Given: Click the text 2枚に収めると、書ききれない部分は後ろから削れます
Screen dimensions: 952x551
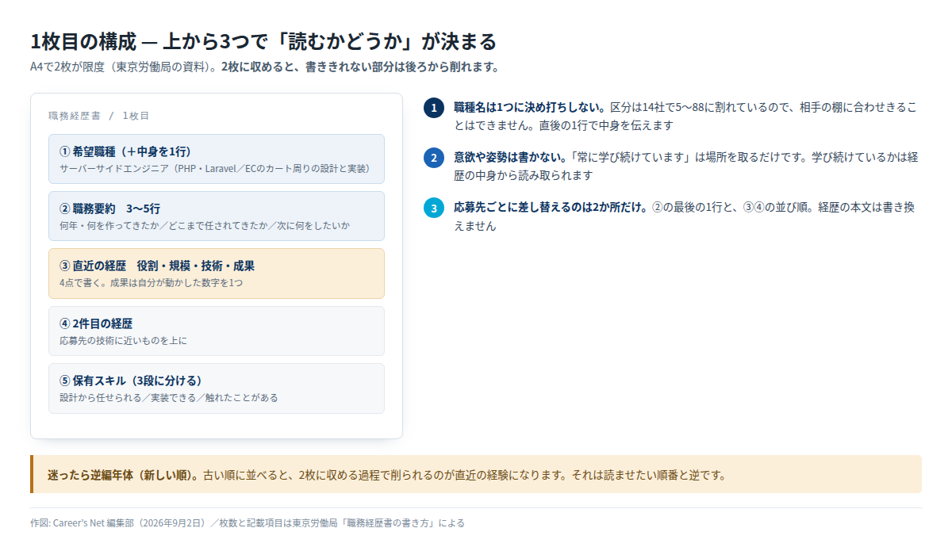Looking at the screenshot, I should click(360, 67).
